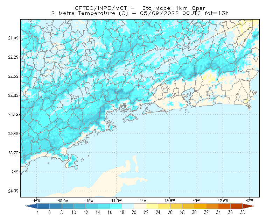Click the 44W longitude axis label
The width and height of the screenshot is (280, 216).
(x=143, y=201)
